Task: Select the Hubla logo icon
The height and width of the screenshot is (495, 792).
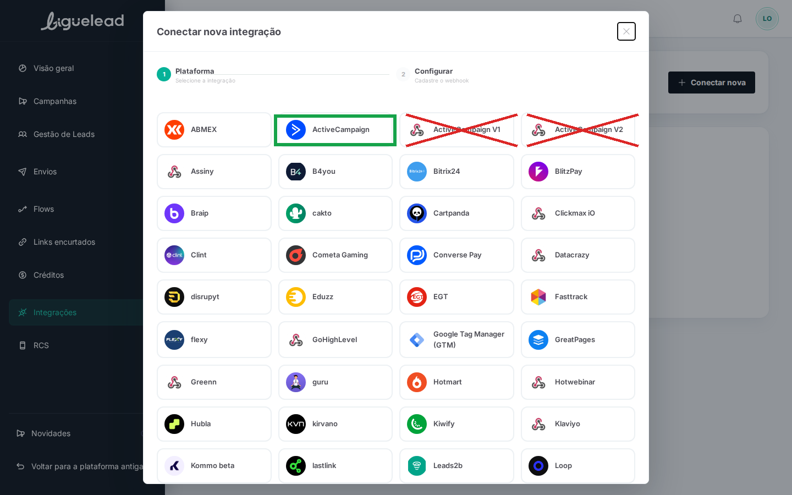Action: 174,424
